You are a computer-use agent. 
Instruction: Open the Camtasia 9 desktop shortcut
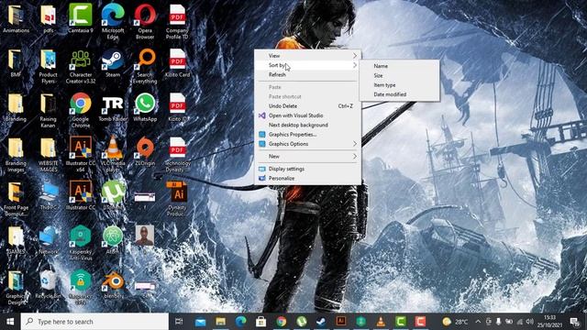(x=81, y=18)
